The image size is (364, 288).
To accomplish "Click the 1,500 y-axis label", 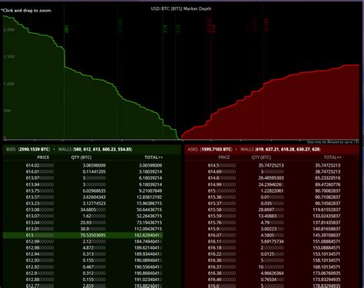I will [9, 57].
